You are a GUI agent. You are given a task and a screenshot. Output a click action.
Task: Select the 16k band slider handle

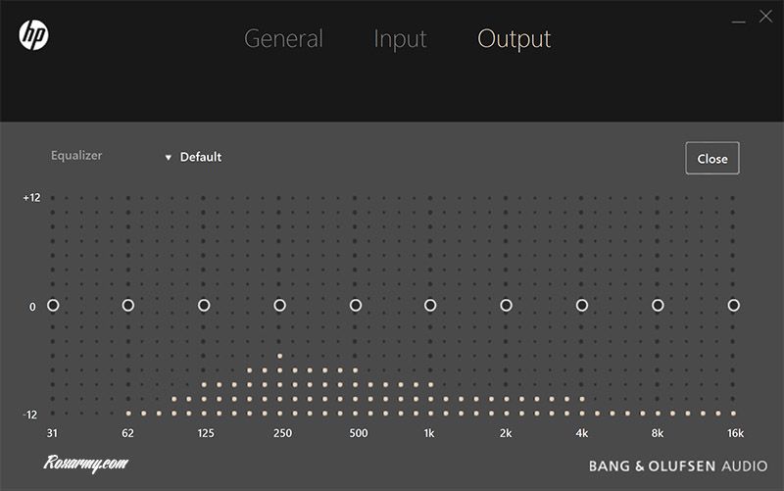click(733, 306)
